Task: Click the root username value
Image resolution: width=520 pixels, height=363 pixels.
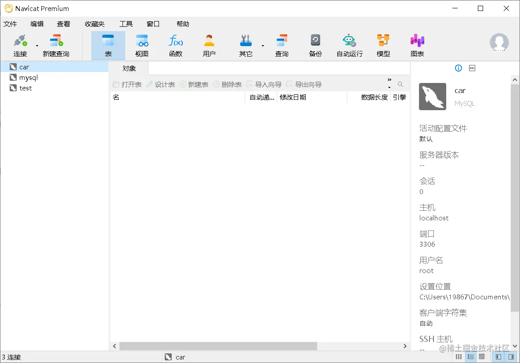Action: pyautogui.click(x=426, y=271)
